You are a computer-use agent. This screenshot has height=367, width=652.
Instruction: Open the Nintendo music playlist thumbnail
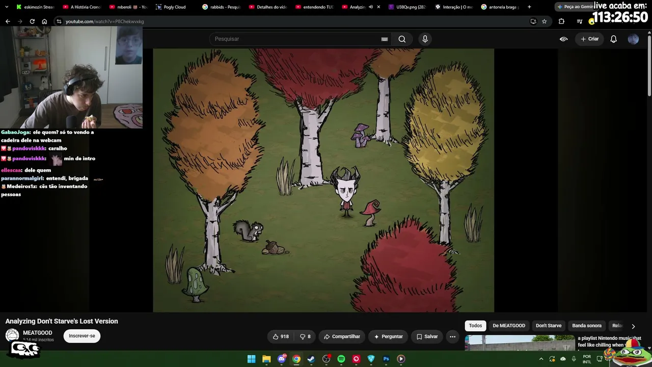point(520,343)
